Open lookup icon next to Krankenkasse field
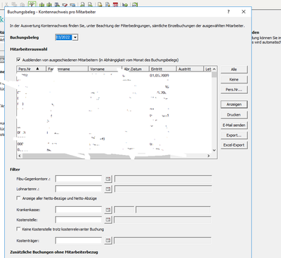 [x=108, y=210]
